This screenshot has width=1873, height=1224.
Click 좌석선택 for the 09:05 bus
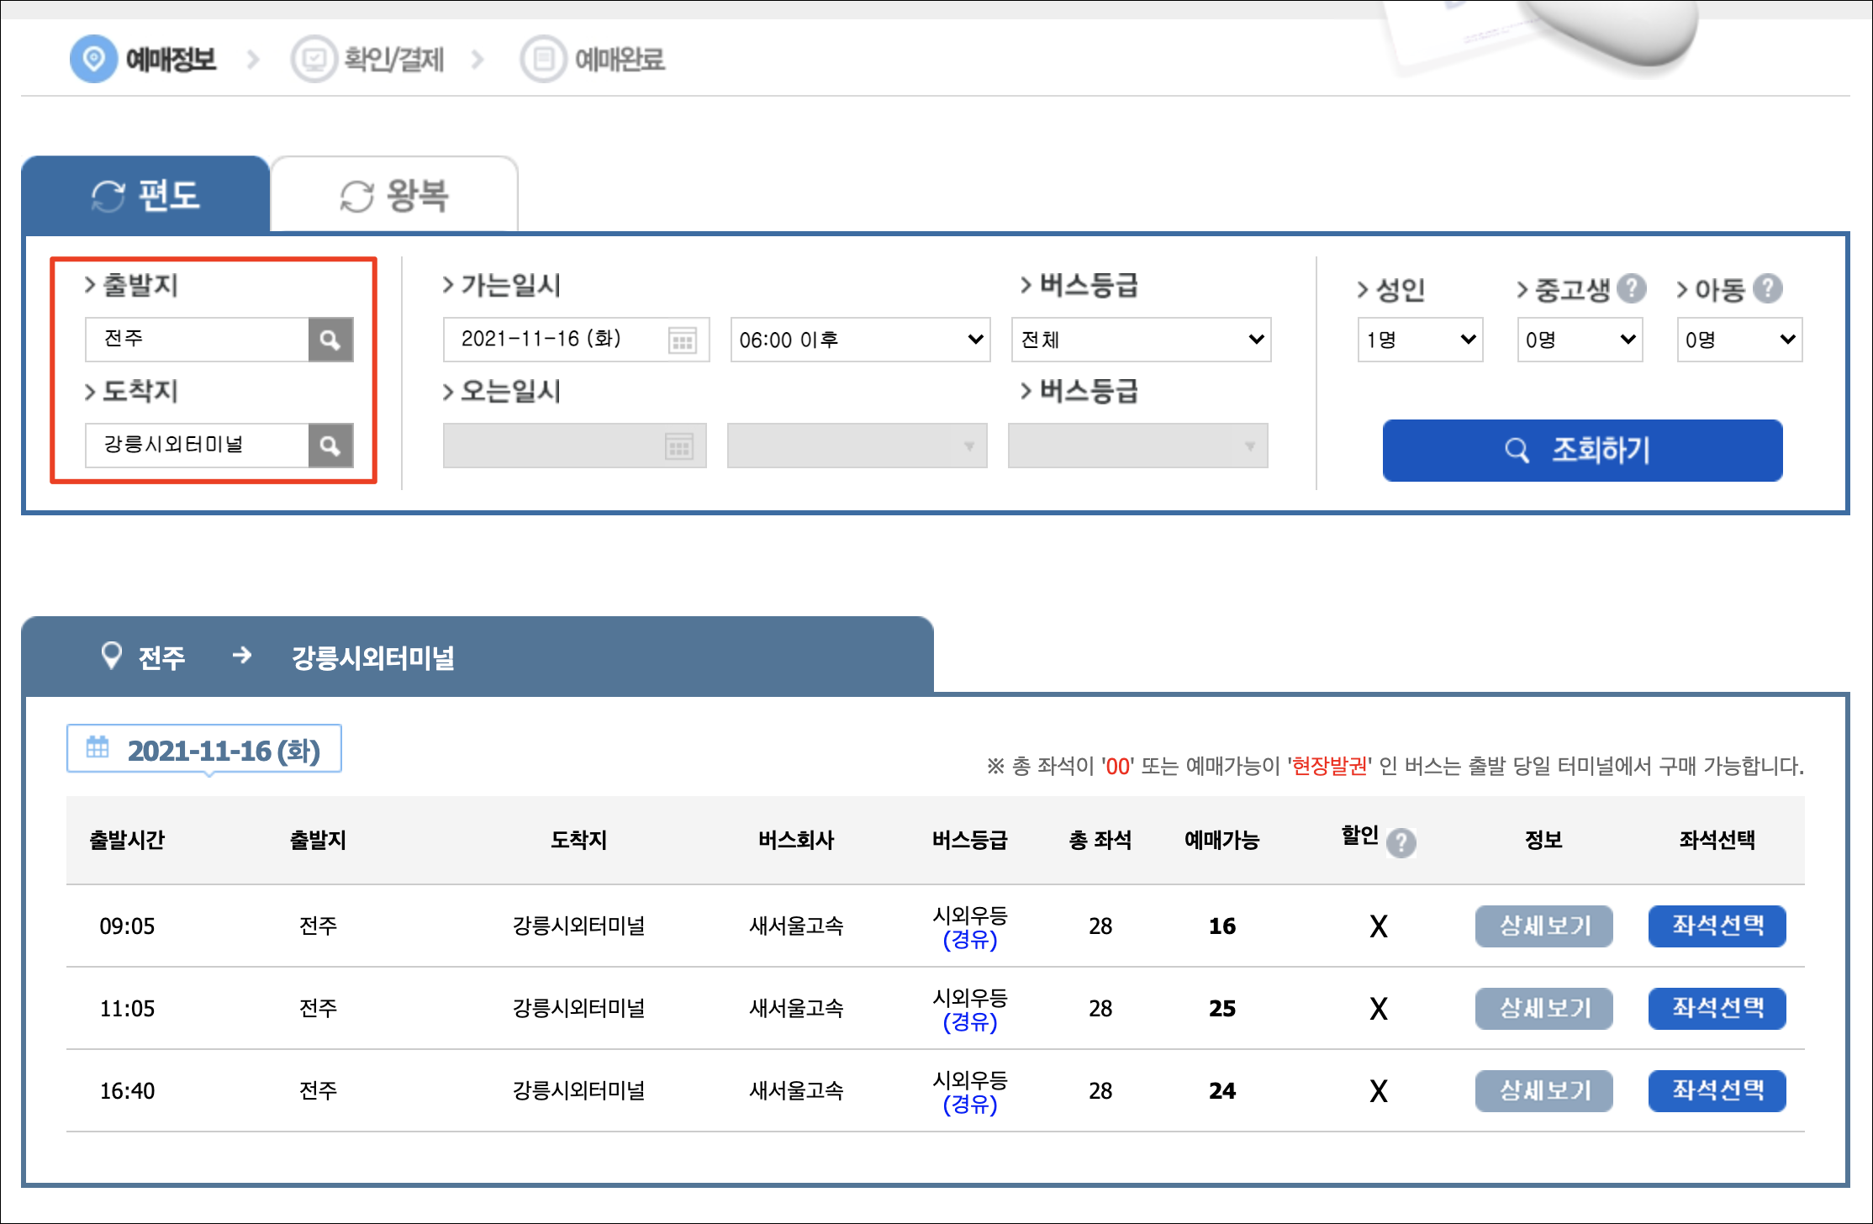(1717, 926)
